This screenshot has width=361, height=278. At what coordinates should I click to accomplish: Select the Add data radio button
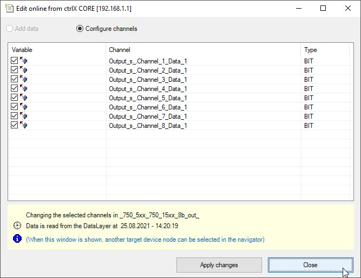9,29
